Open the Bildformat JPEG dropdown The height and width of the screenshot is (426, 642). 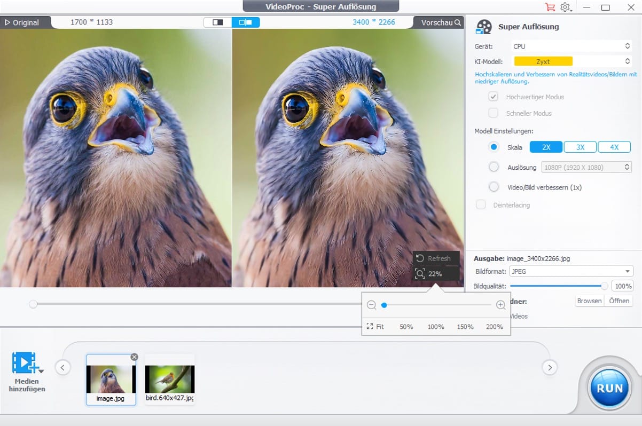[x=570, y=271]
